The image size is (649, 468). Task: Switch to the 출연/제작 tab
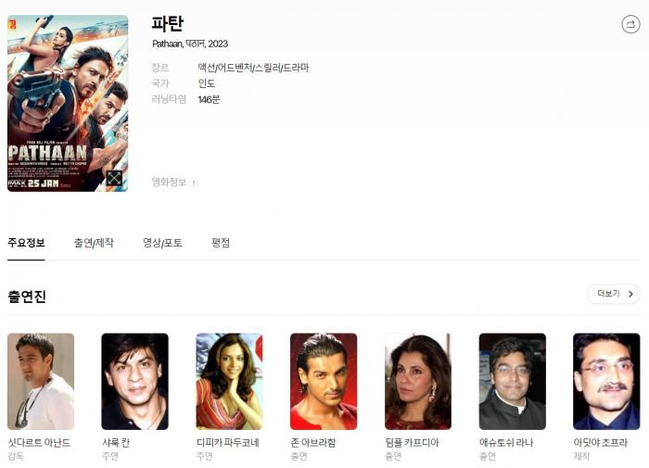tap(94, 243)
